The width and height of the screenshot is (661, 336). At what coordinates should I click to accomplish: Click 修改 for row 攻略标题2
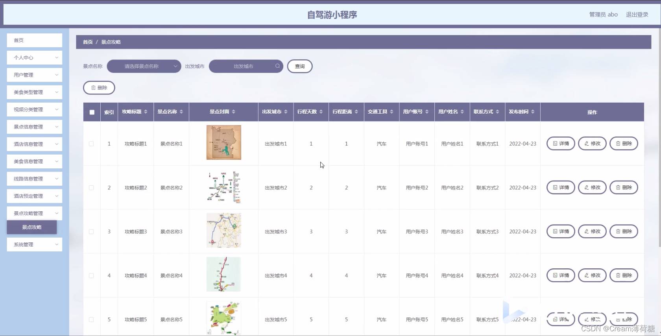(592, 187)
